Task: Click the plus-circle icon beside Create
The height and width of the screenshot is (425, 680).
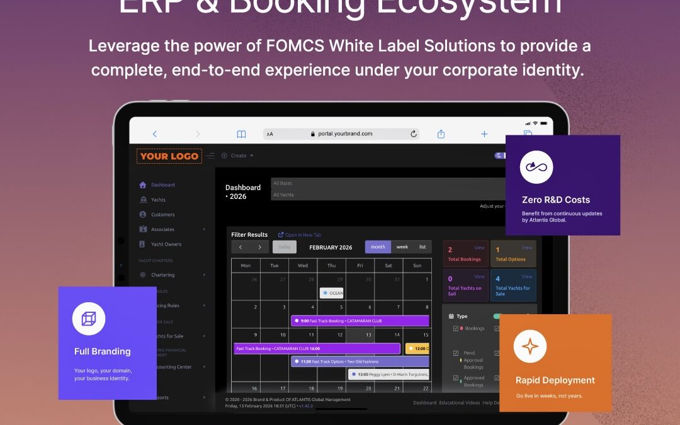Action: [x=224, y=156]
